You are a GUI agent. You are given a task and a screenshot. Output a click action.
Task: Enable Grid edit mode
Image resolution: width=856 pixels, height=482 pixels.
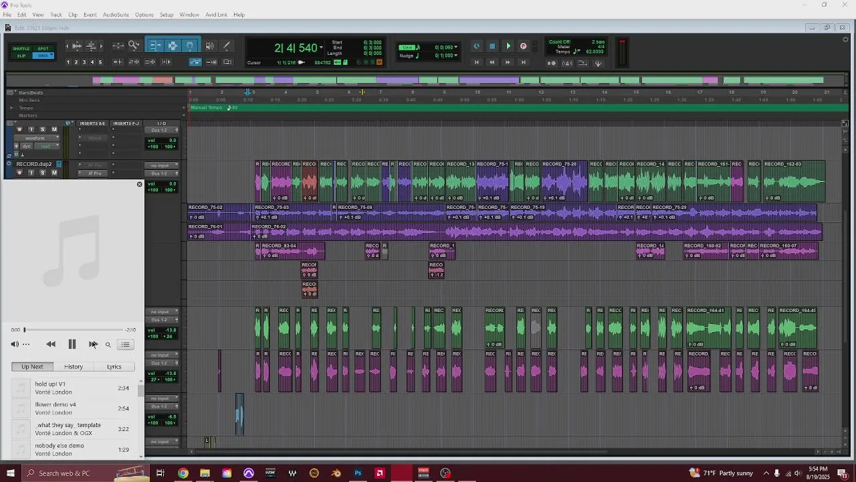click(x=43, y=56)
